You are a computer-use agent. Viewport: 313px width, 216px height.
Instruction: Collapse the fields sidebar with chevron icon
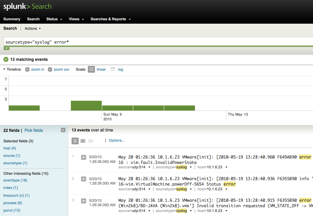pyautogui.click(x=63, y=130)
